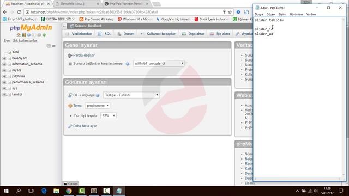Open Windows 10 bookmark in bookmarks bar
Viewport: 349px width, 196px height.
point(135,20)
